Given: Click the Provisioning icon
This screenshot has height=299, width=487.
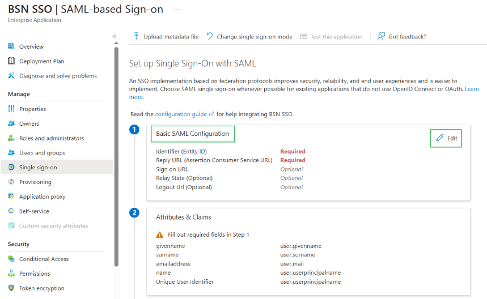Looking at the screenshot, I should 11,181.
